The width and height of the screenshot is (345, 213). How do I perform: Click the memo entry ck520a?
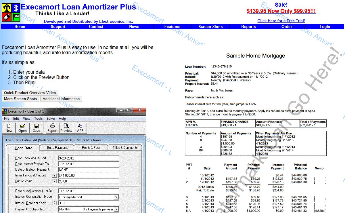(x=321, y=211)
